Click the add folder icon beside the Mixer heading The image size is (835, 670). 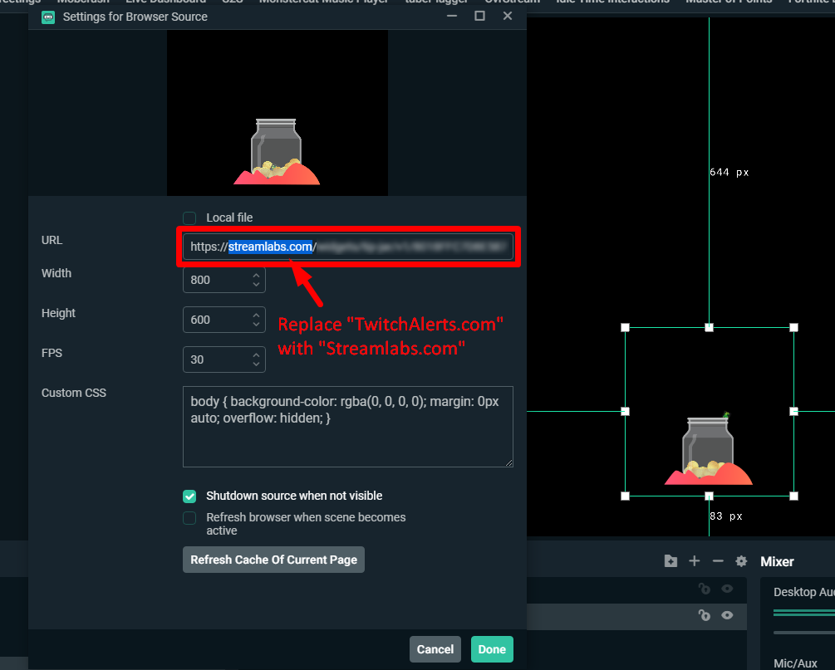670,561
